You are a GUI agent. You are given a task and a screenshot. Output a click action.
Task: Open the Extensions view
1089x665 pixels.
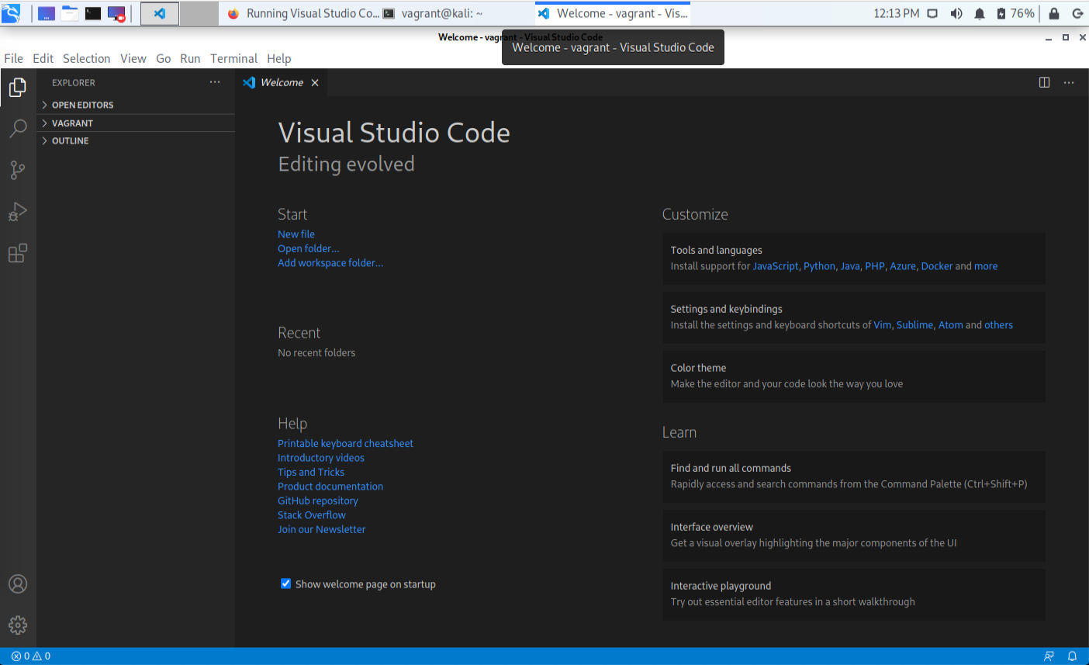click(17, 253)
